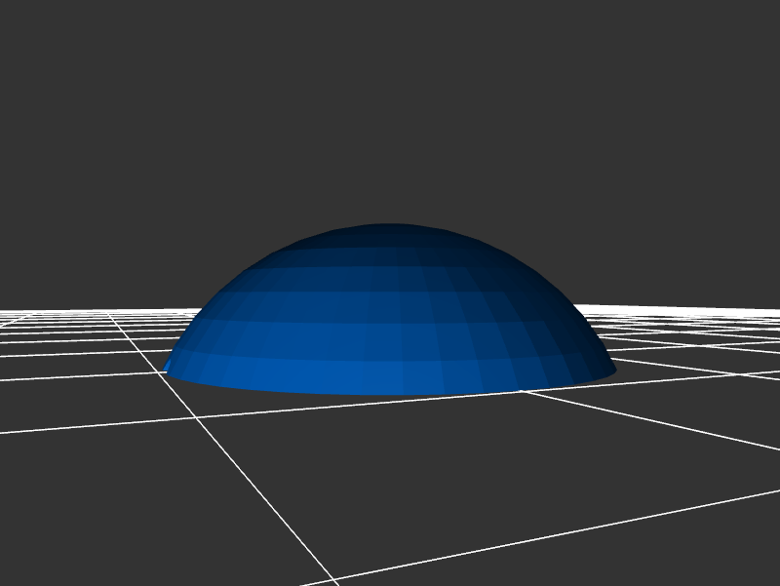The image size is (780, 586).
Task: Click the grid horizon at far right
Action: pos(765,311)
